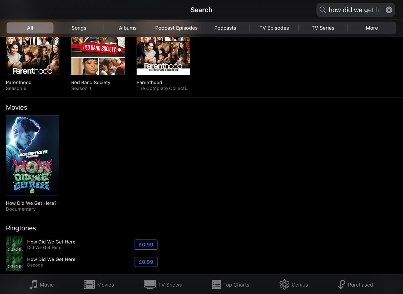Open the TV Shows monitor icon
The width and height of the screenshot is (403, 294).
click(150, 285)
